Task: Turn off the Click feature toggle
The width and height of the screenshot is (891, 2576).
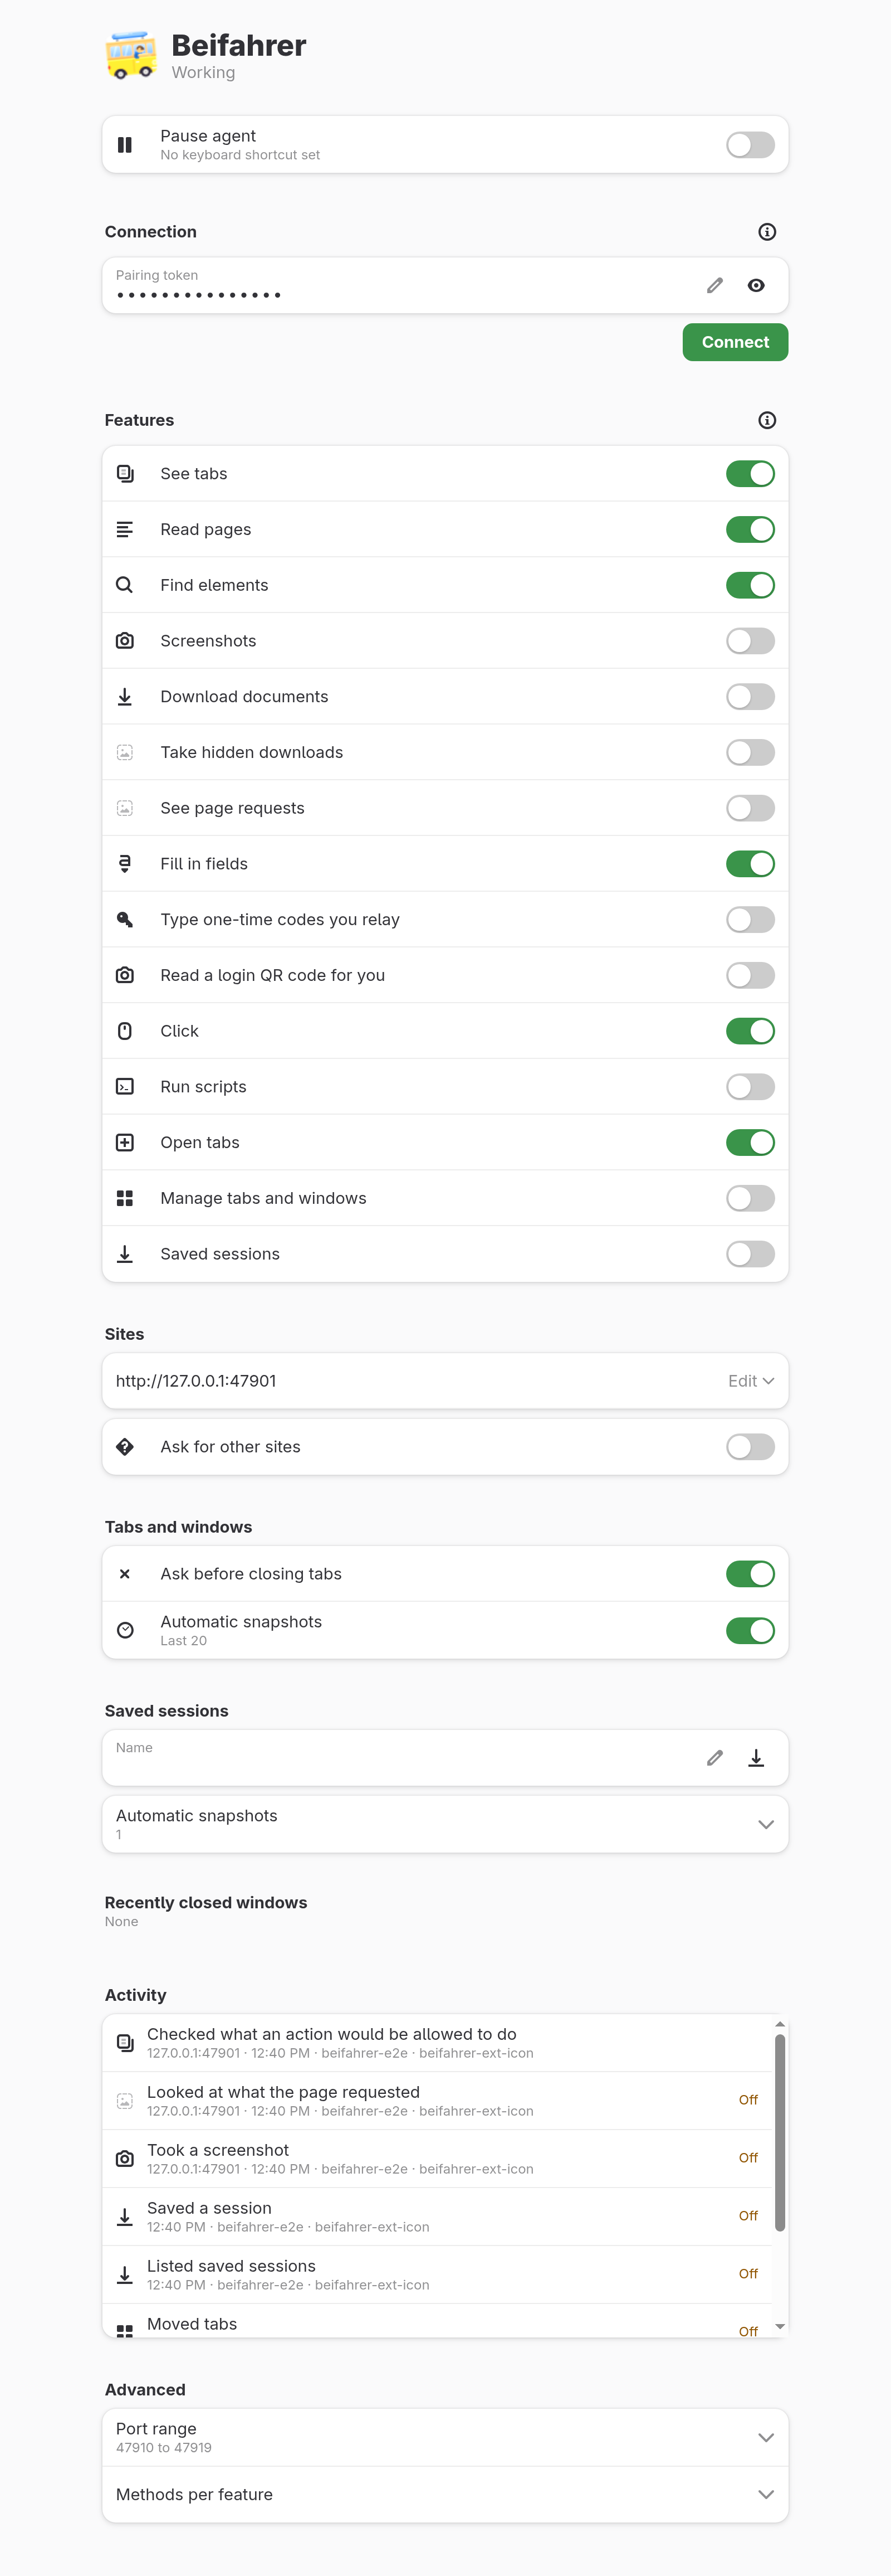Action: click(x=750, y=1031)
